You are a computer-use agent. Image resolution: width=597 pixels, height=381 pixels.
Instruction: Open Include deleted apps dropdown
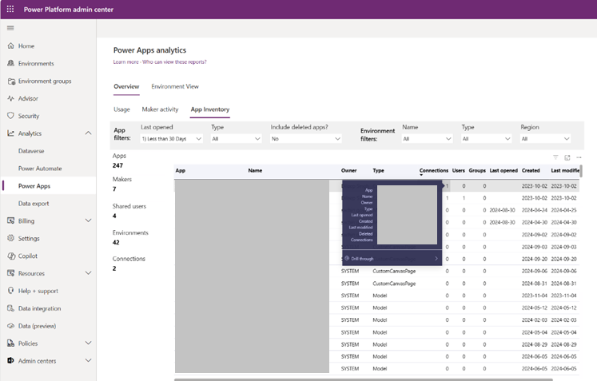click(306, 139)
